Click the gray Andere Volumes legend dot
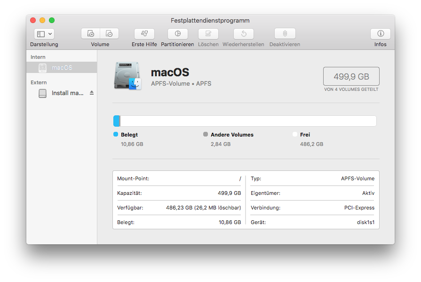 206,135
